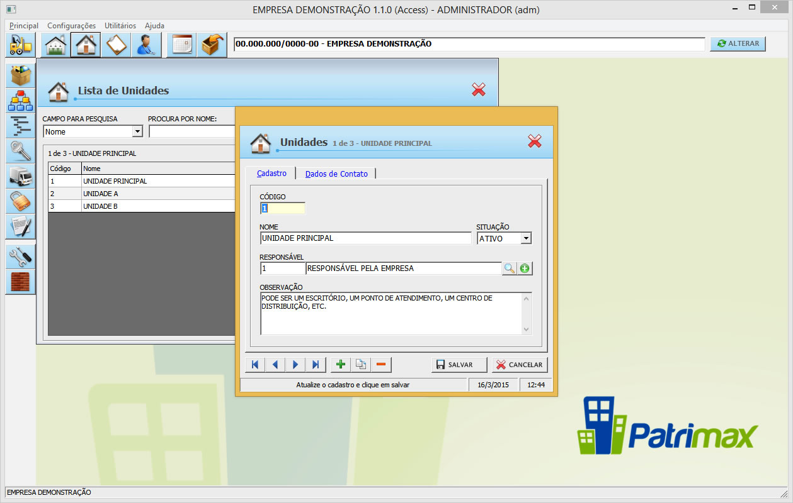Viewport: 793px width, 503px height.
Task: Click inside the OBSERVAÇÃO text area
Action: click(x=391, y=313)
